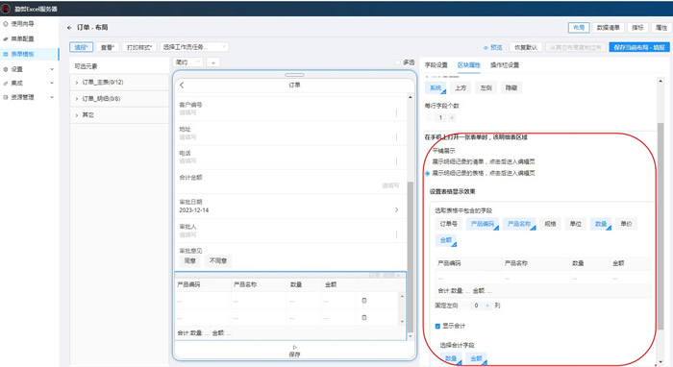The image size is (673, 367).
Task: Click the back arrow beside 订单 - 布局
Action: point(69,28)
